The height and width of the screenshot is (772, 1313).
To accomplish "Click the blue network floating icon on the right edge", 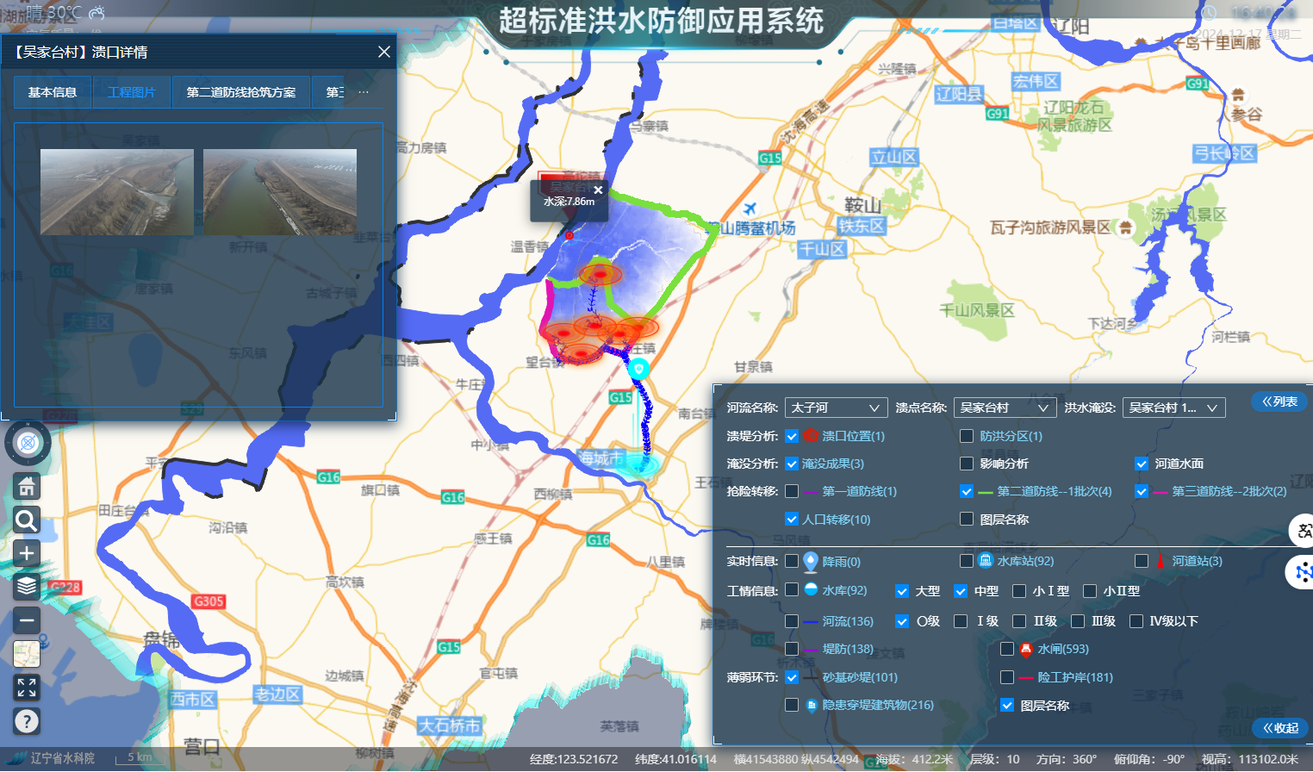I will (x=1302, y=572).
